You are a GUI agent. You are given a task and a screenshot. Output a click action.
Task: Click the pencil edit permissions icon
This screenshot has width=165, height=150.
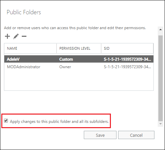coord(16,36)
